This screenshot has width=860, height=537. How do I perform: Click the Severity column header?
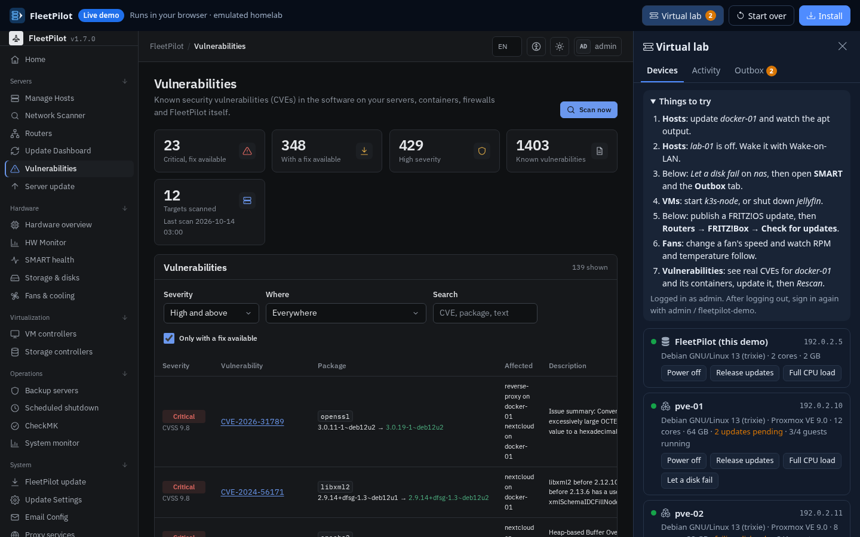pyautogui.click(x=176, y=366)
